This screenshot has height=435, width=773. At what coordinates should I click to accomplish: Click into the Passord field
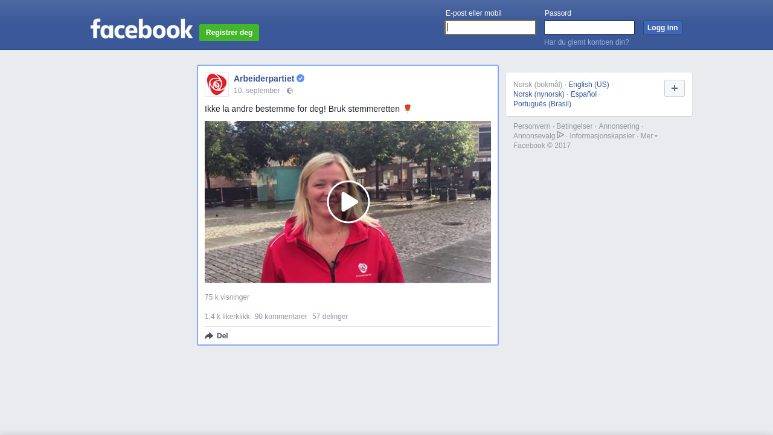[x=589, y=28]
